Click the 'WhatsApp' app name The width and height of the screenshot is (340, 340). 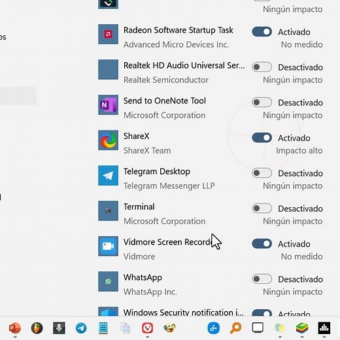click(143, 278)
